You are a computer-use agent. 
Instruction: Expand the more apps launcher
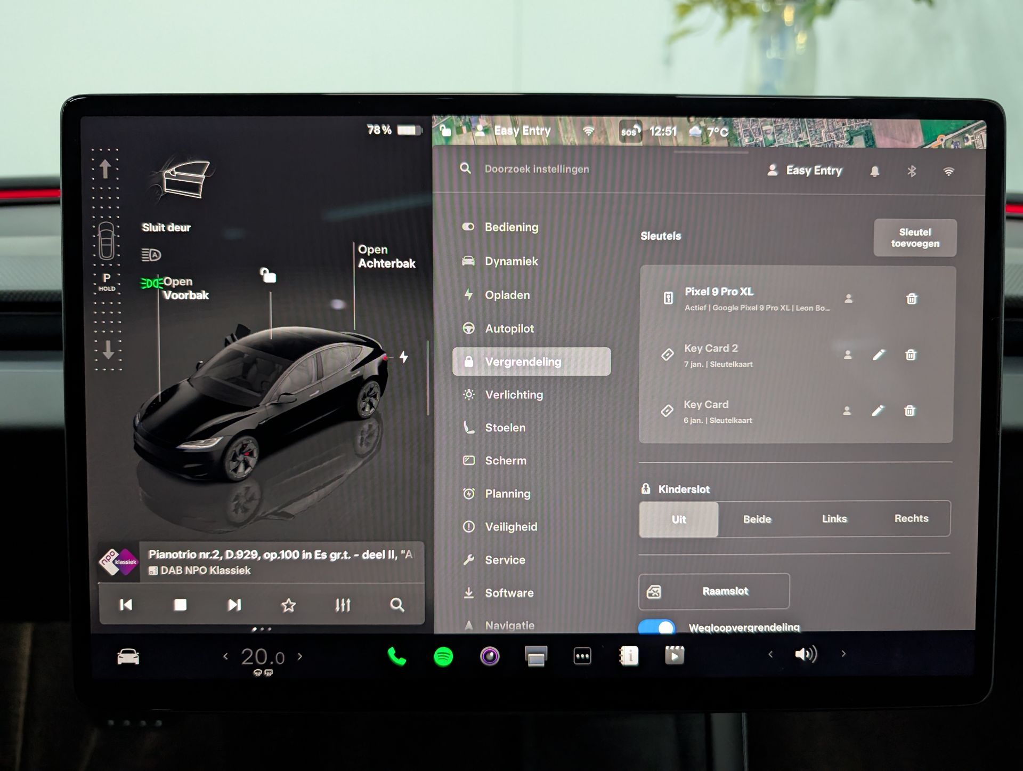point(582,656)
